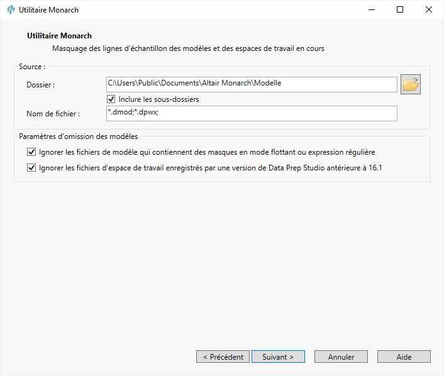444x376 pixels.
Task: Click the Monarch app icon in title bar
Action: 10,10
